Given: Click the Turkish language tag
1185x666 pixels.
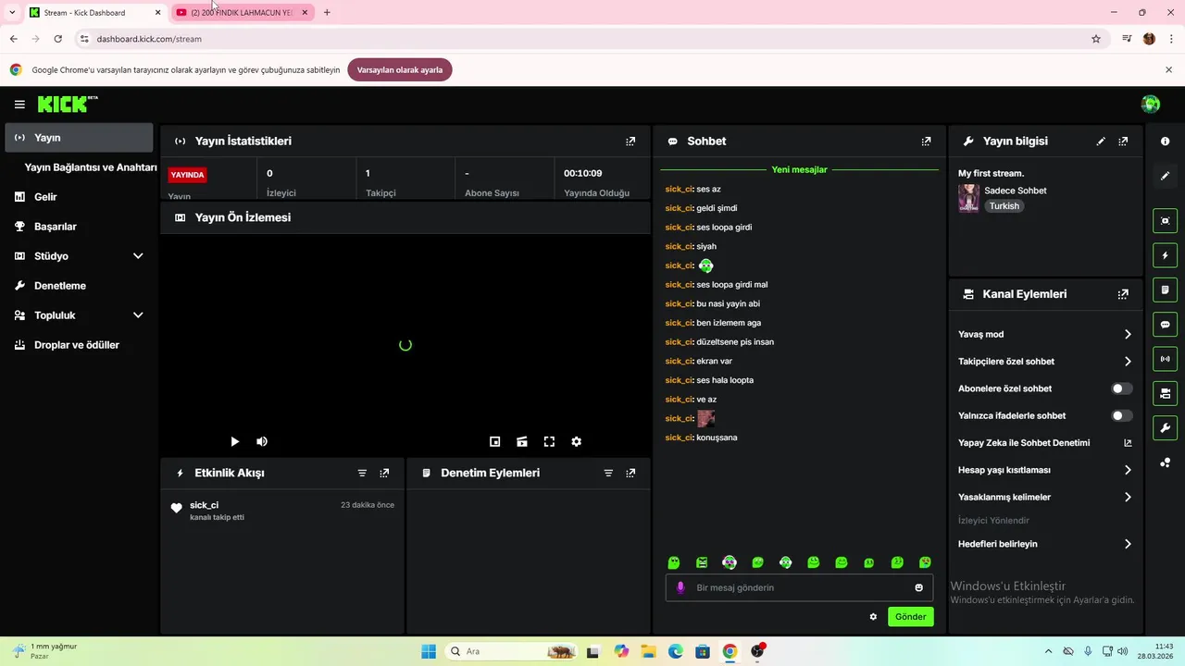Looking at the screenshot, I should pos(1004,206).
